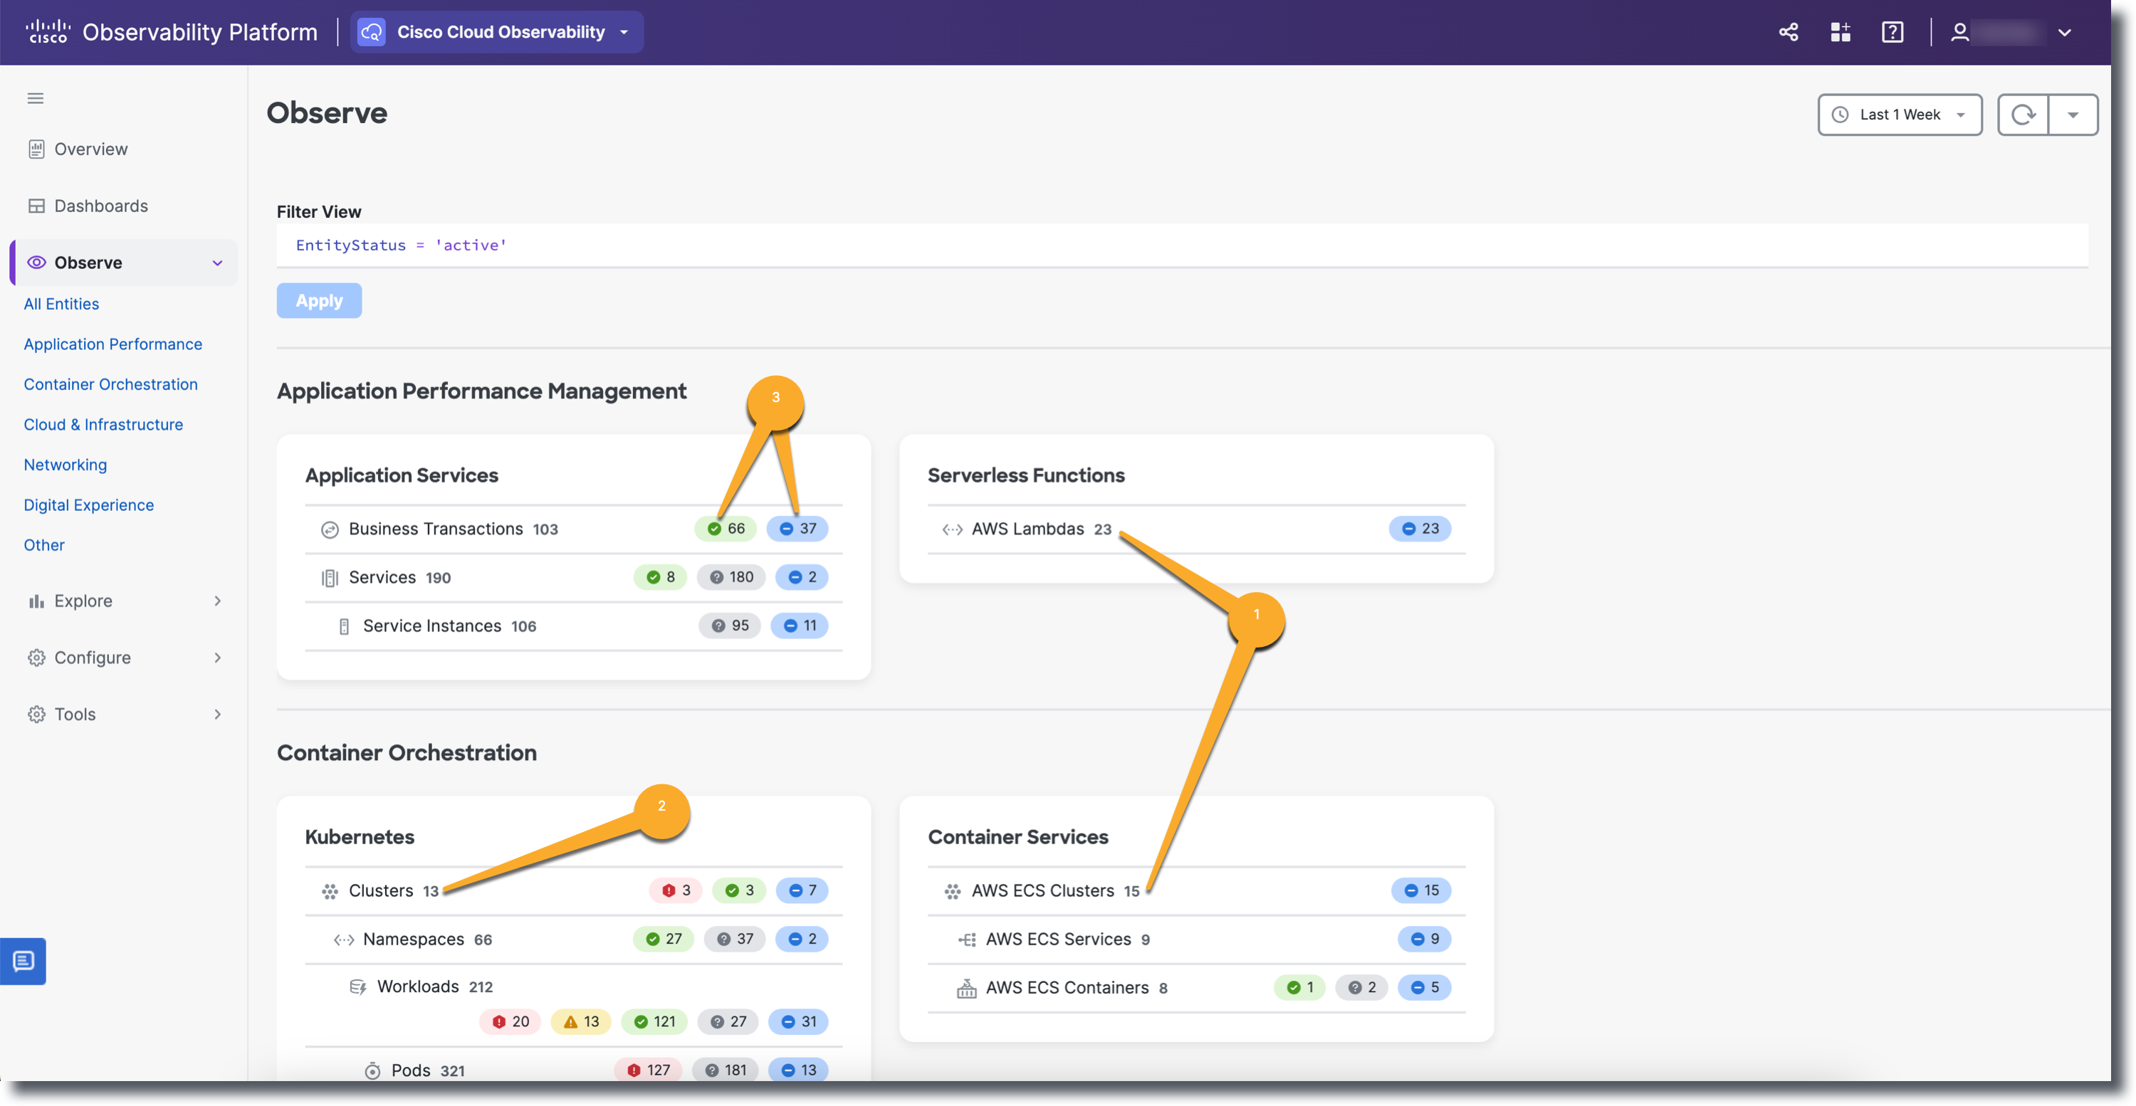This screenshot has width=2136, height=1106.
Task: Click AWS Lambdas blue 23 badge
Action: coord(1420,529)
